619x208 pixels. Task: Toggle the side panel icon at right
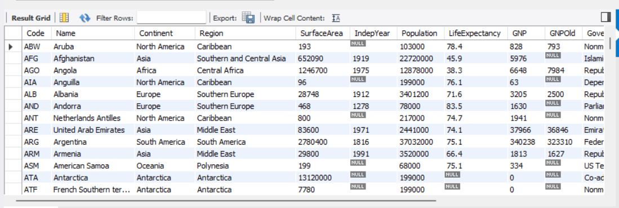[x=605, y=17]
